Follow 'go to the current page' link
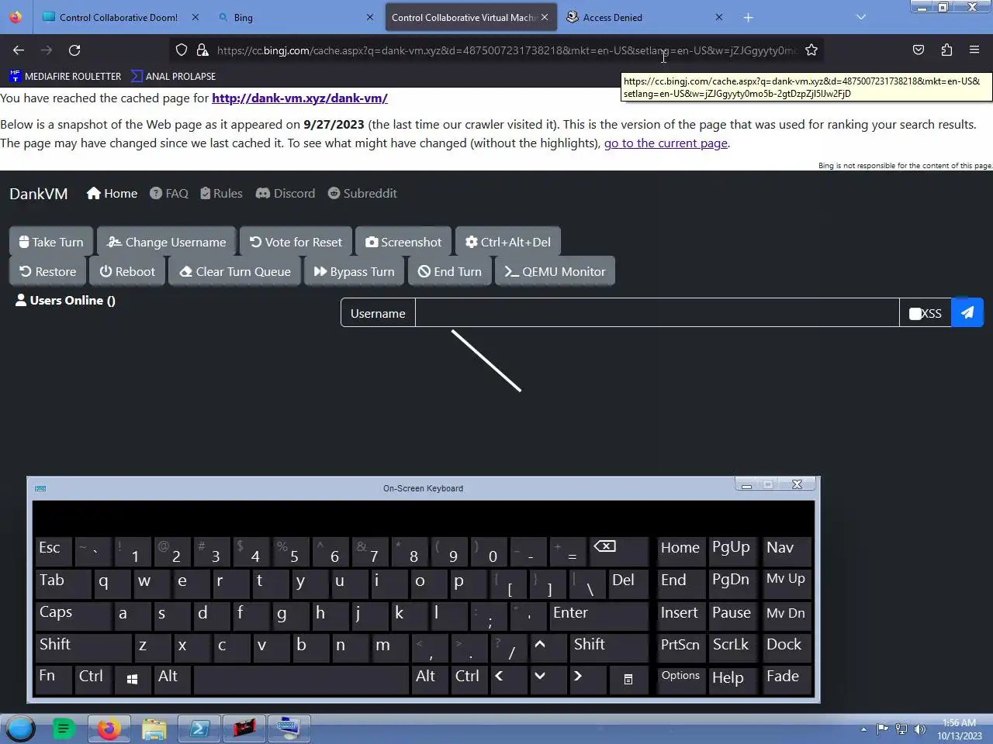This screenshot has width=993, height=744. [666, 143]
